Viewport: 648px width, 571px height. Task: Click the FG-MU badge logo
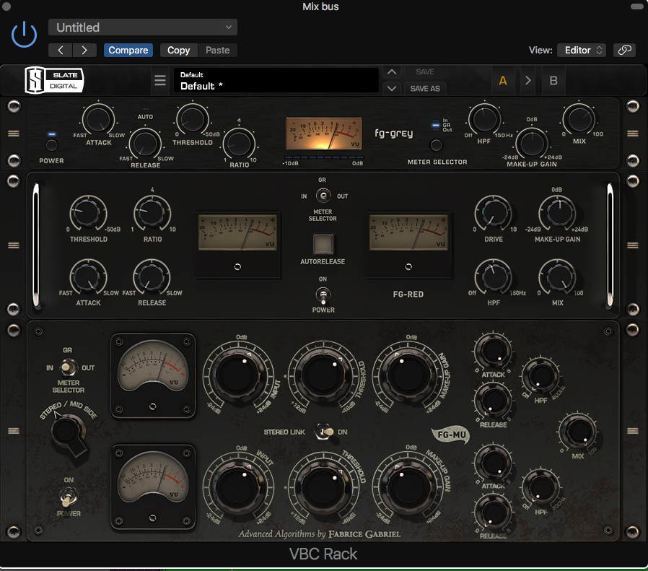point(451,435)
